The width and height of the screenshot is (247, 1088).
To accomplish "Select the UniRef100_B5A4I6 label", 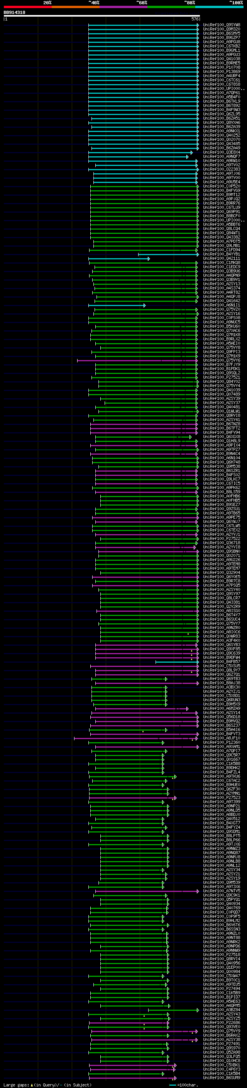I will 222,730.
